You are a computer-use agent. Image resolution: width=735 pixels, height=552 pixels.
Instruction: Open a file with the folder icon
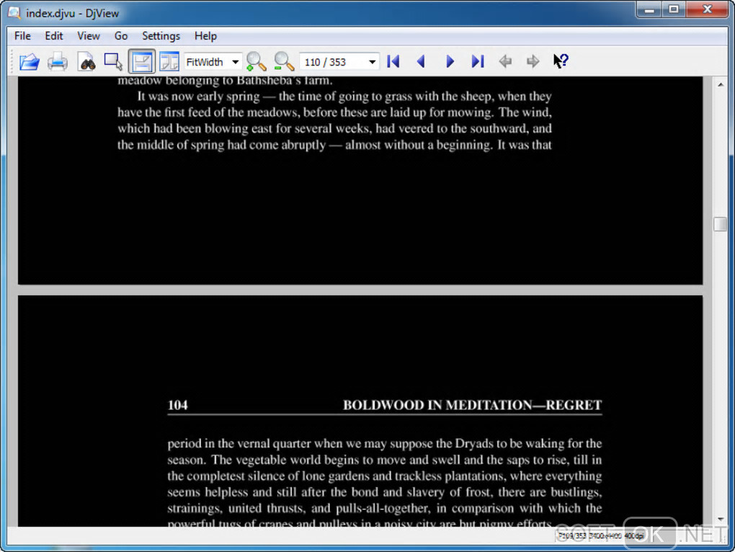[x=29, y=61]
